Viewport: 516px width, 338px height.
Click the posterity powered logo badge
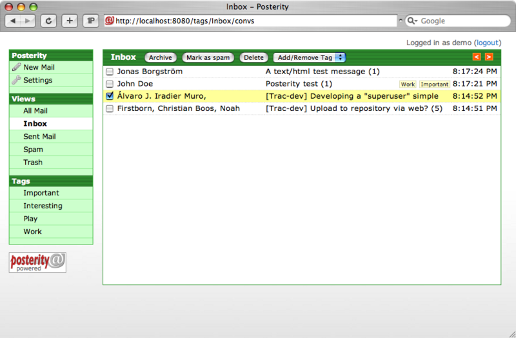[37, 263]
